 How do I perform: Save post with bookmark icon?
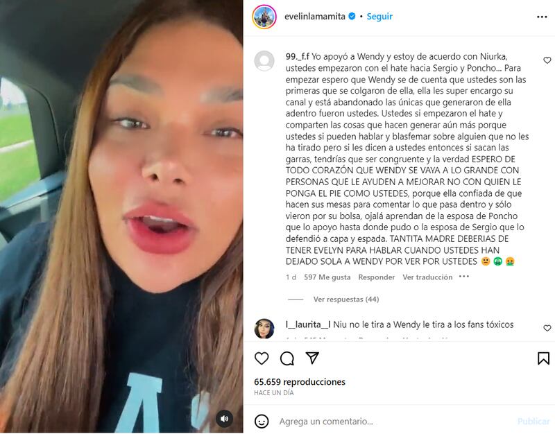543,358
